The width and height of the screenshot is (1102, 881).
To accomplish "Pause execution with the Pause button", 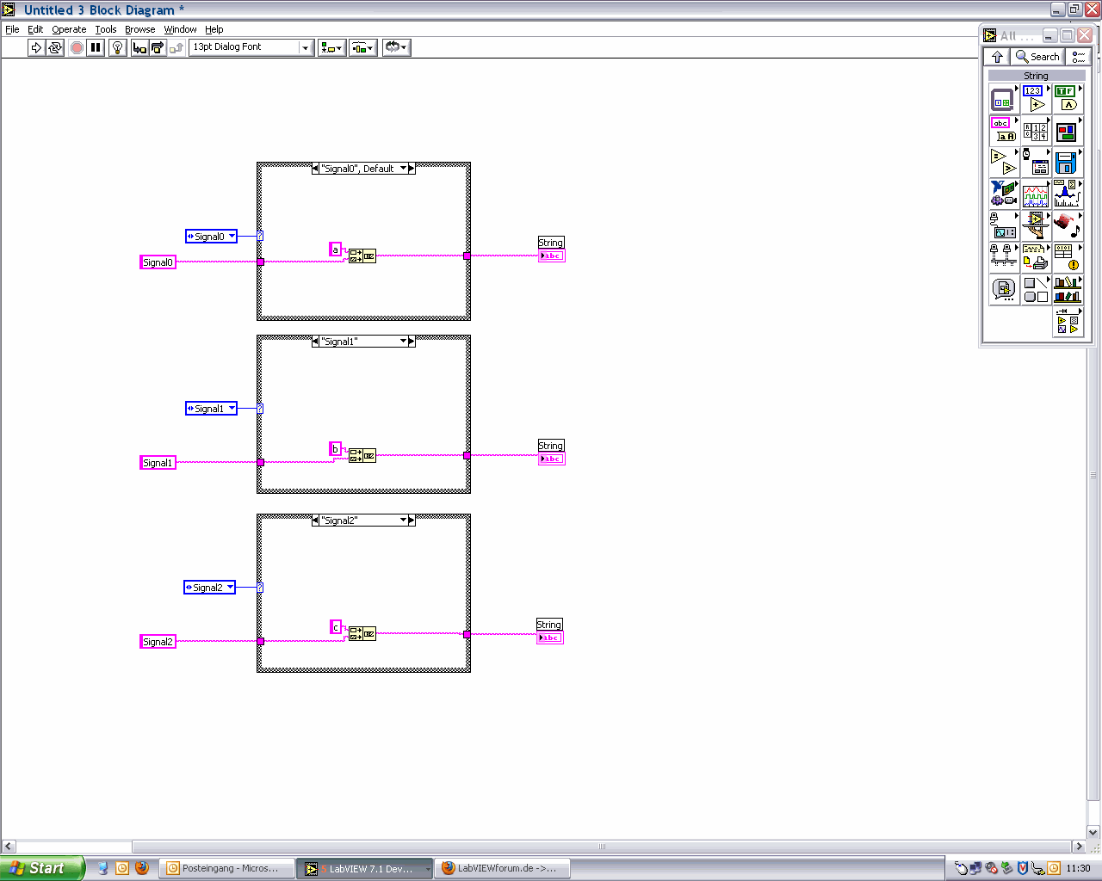I will pos(96,47).
